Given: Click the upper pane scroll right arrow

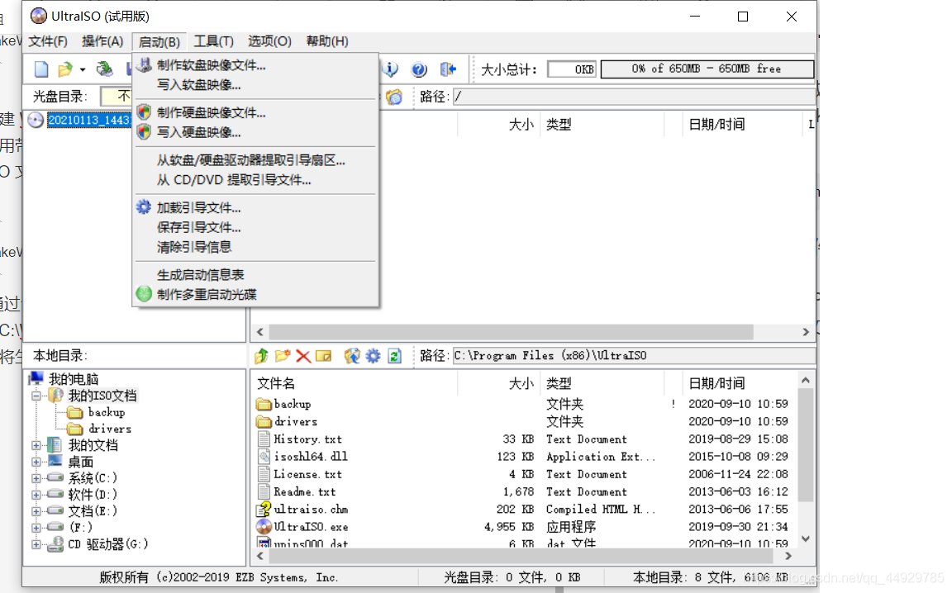Looking at the screenshot, I should [806, 332].
